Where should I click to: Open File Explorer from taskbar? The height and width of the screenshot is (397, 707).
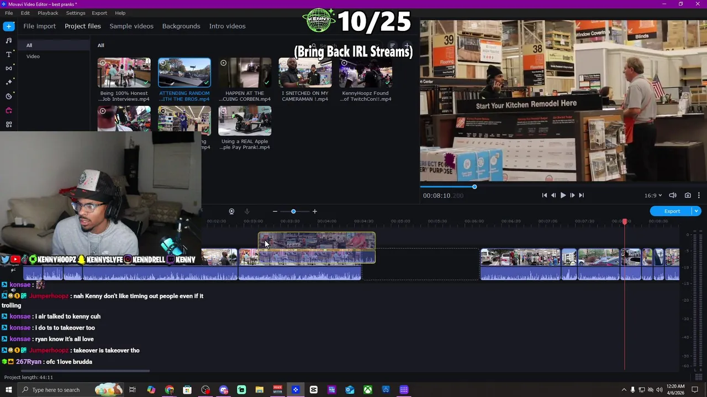(x=259, y=390)
